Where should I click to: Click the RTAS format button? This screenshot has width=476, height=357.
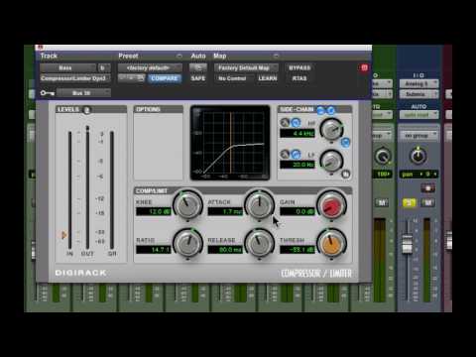coord(299,78)
